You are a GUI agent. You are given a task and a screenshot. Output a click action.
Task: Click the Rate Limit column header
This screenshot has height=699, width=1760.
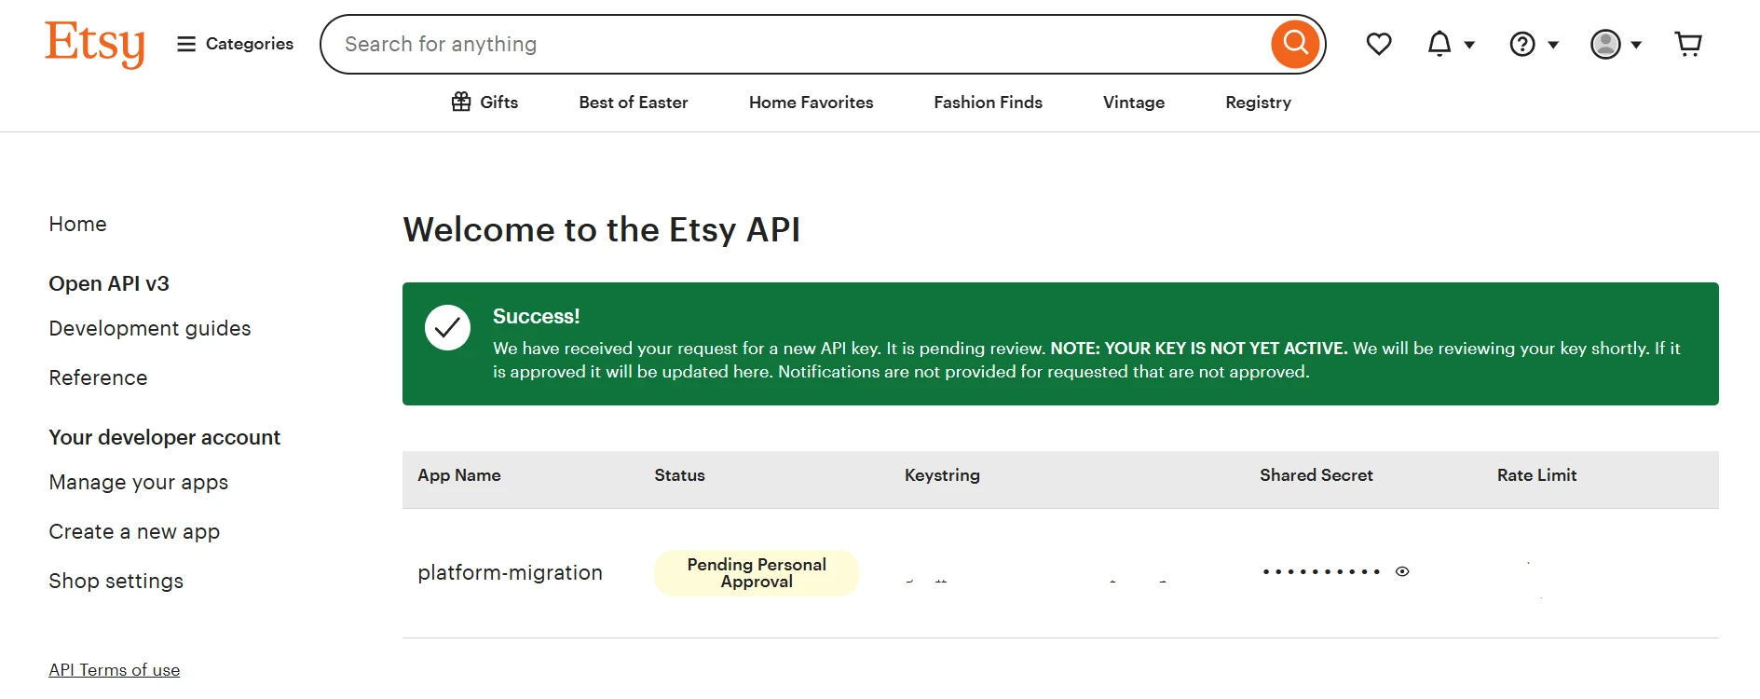pos(1537,475)
